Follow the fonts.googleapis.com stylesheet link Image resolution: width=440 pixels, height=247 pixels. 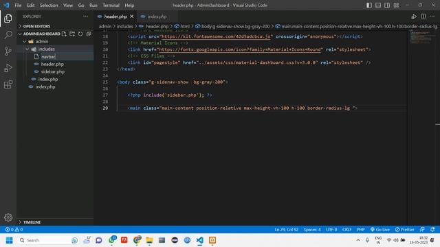[240, 49]
